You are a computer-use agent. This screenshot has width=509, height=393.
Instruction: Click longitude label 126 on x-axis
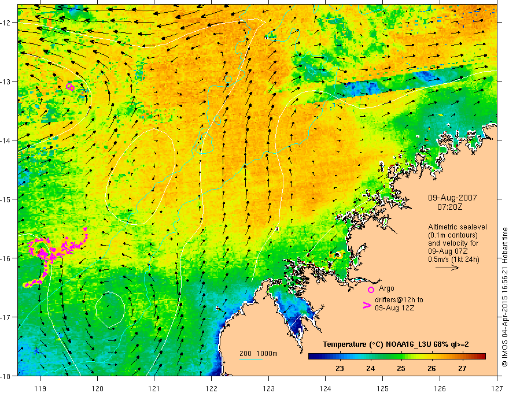coord(440,388)
